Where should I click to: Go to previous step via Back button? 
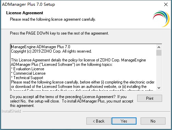tap(99, 121)
